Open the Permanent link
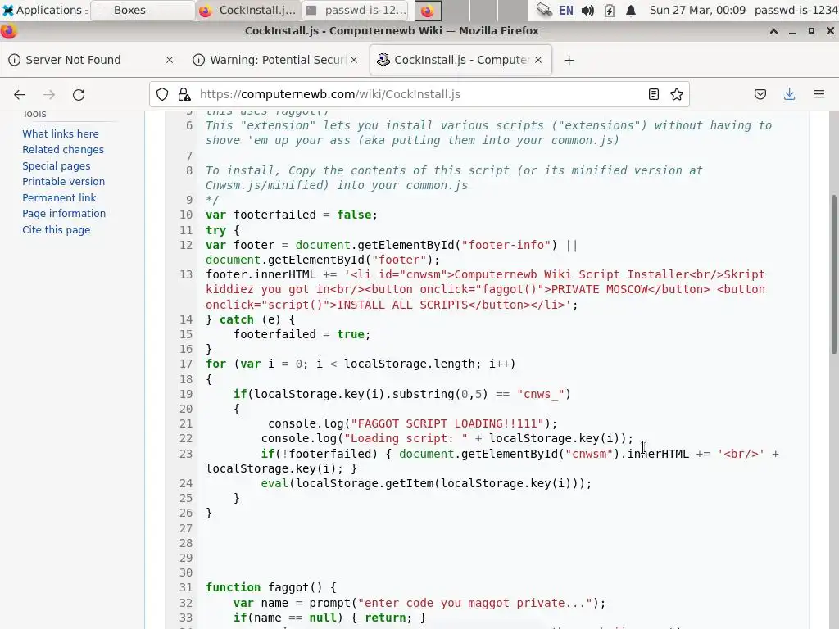Viewport: 839px width, 629px height. coord(59,198)
